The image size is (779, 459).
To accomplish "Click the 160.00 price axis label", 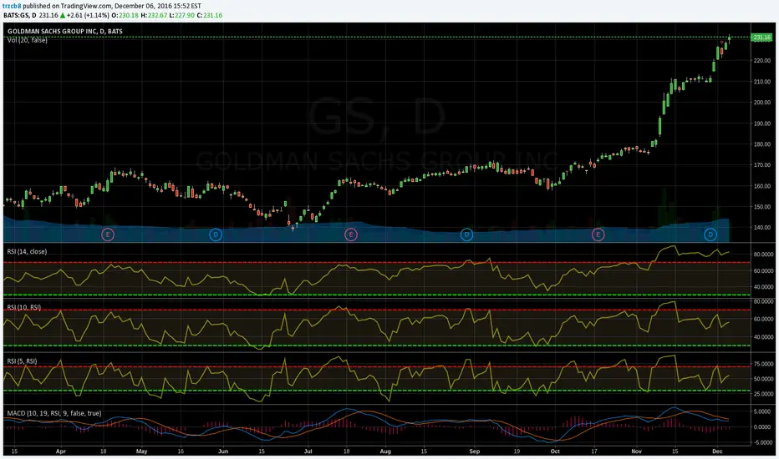I will click(x=762, y=186).
